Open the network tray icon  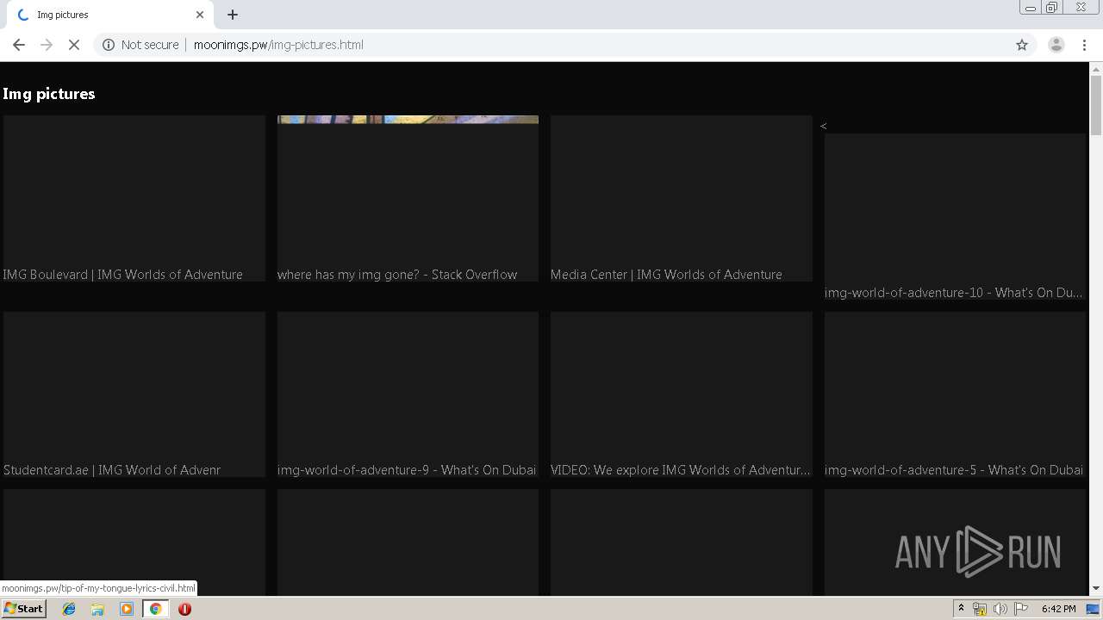tap(980, 609)
